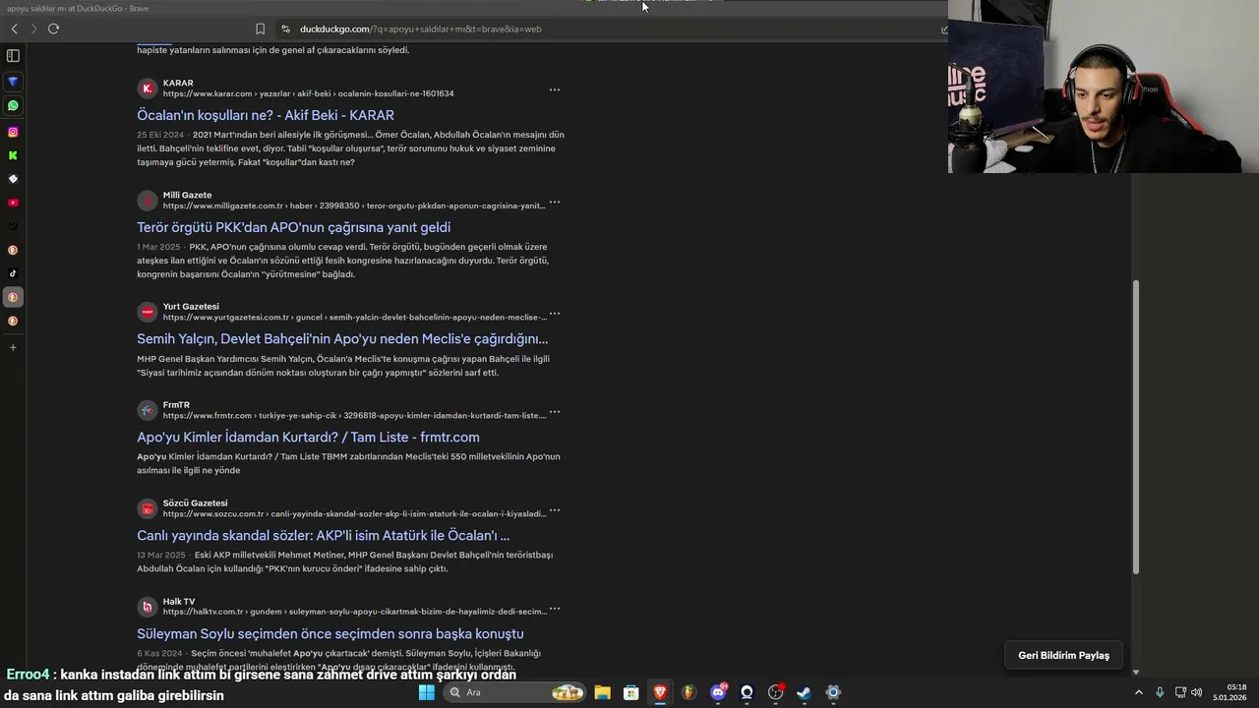Viewport: 1259px width, 708px height.
Task: Open Discord from the taskbar
Action: click(x=718, y=692)
